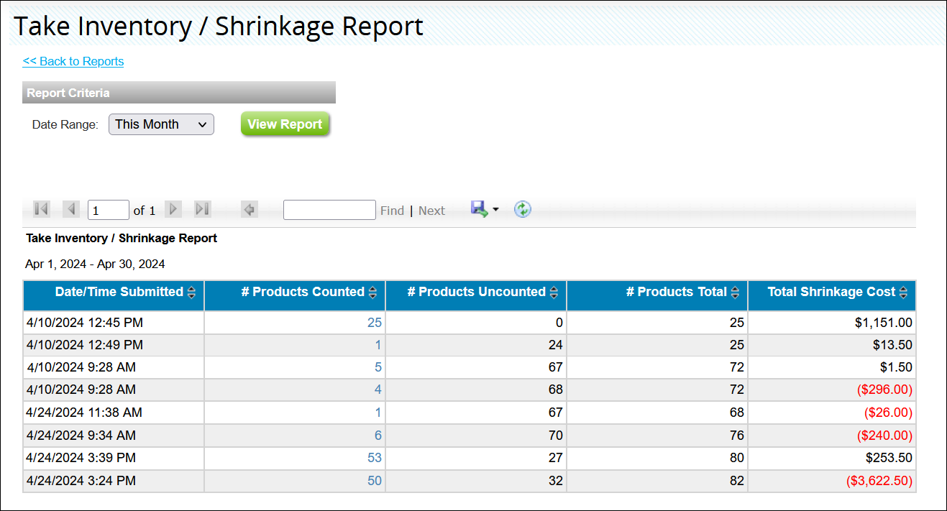Click the Find link next to the search box
Viewport: 947px width, 511px height.
392,210
